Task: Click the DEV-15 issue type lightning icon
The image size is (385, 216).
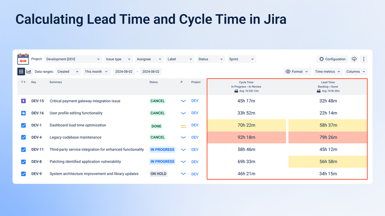Action: pos(24,101)
